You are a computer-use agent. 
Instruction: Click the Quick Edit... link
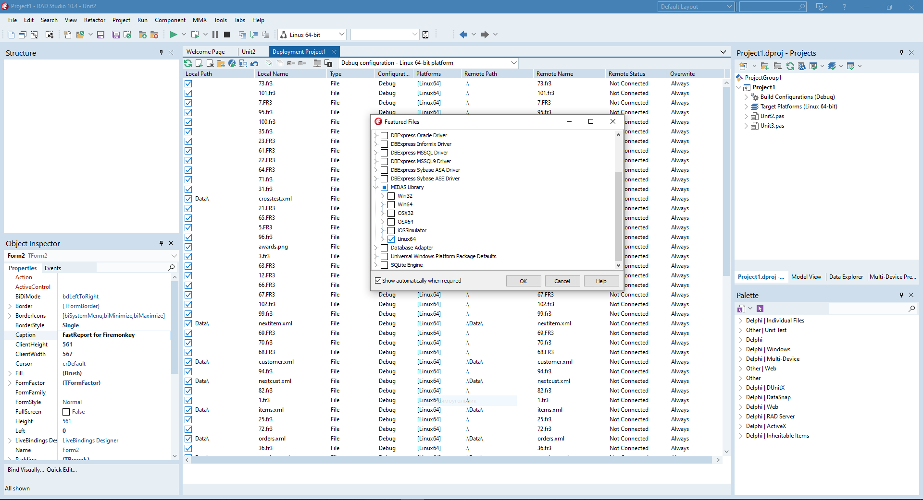click(62, 470)
